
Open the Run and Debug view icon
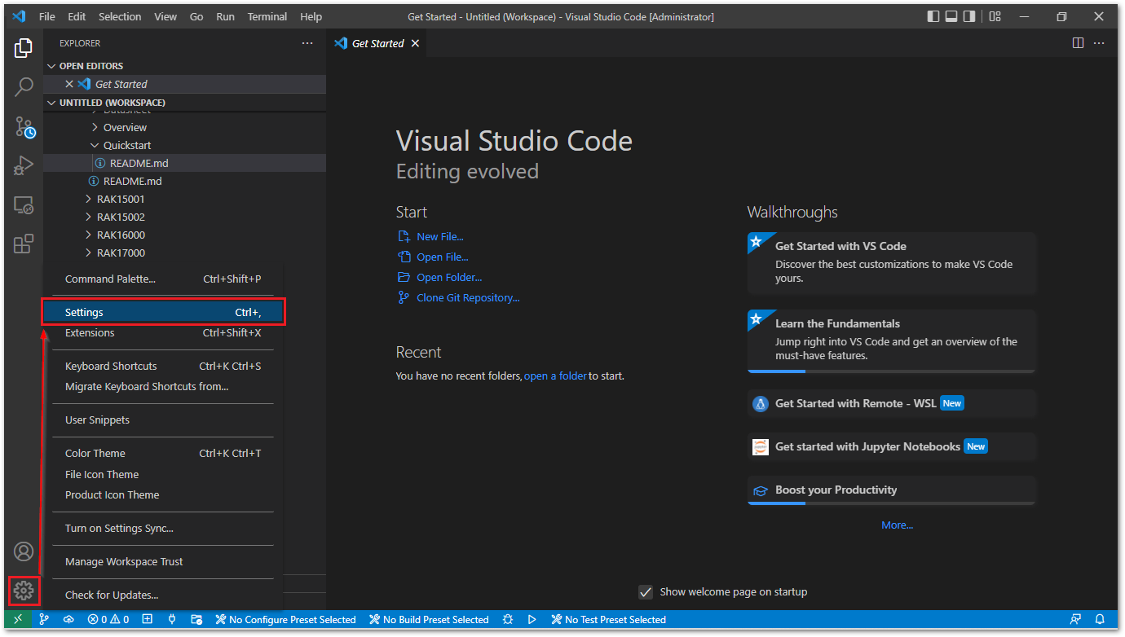[x=24, y=165]
